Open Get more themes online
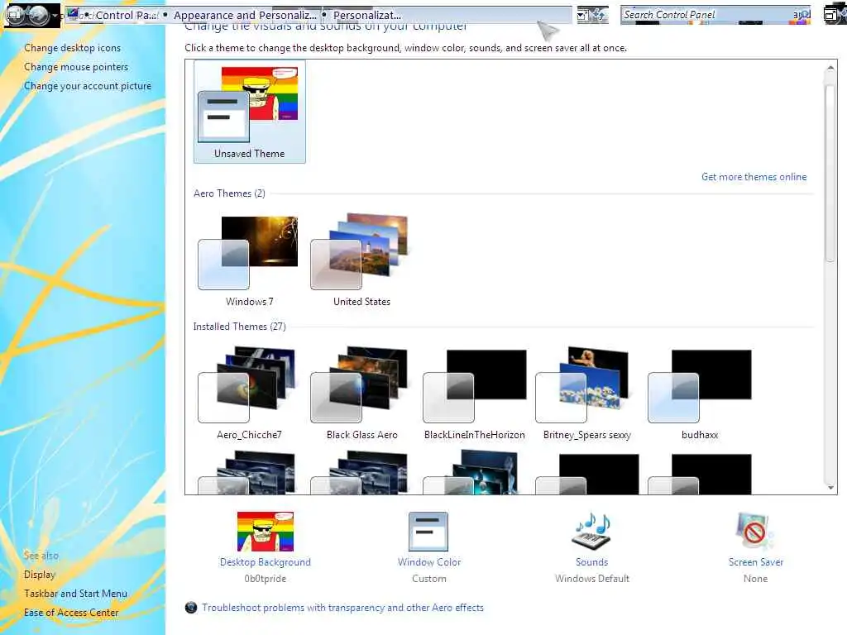847x635 pixels. [x=754, y=177]
